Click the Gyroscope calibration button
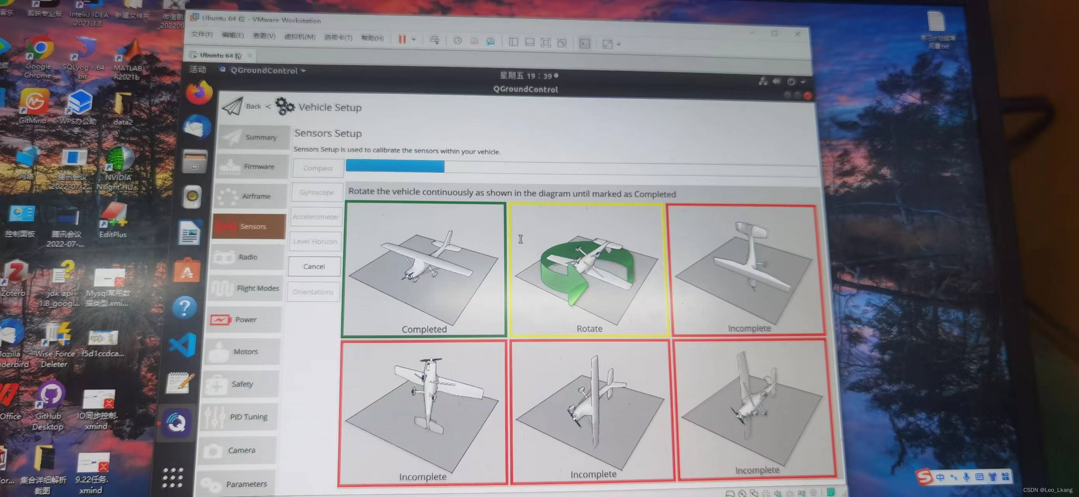Screen dimensions: 1079x497 pos(317,193)
